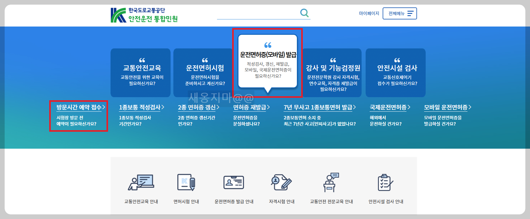530x219 pixels.
Task: Click the magnifier search icon
Action: pyautogui.click(x=304, y=13)
